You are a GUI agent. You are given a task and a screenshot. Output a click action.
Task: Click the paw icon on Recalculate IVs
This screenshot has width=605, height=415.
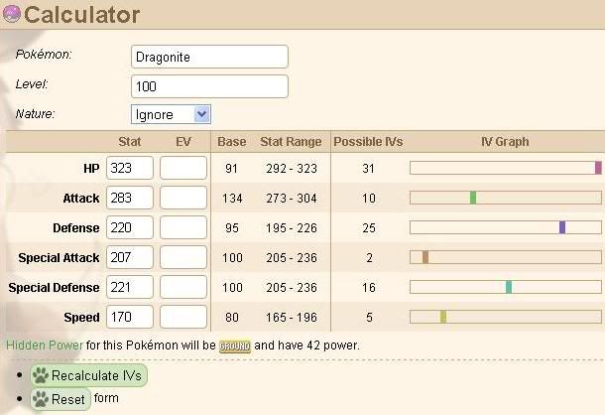click(x=41, y=375)
